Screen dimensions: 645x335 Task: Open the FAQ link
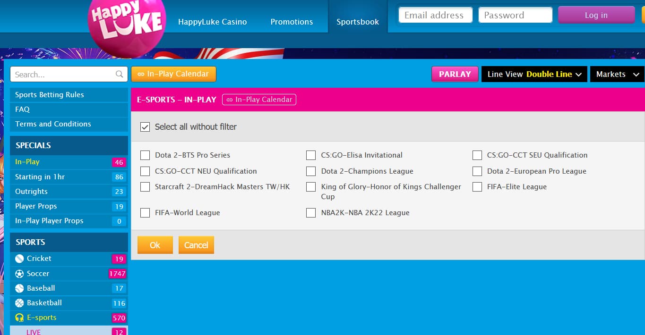click(x=69, y=109)
